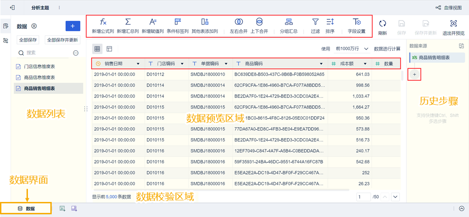Click 新增赋值列 toolbar icon
The height and width of the screenshot is (217, 469).
coord(153,22)
